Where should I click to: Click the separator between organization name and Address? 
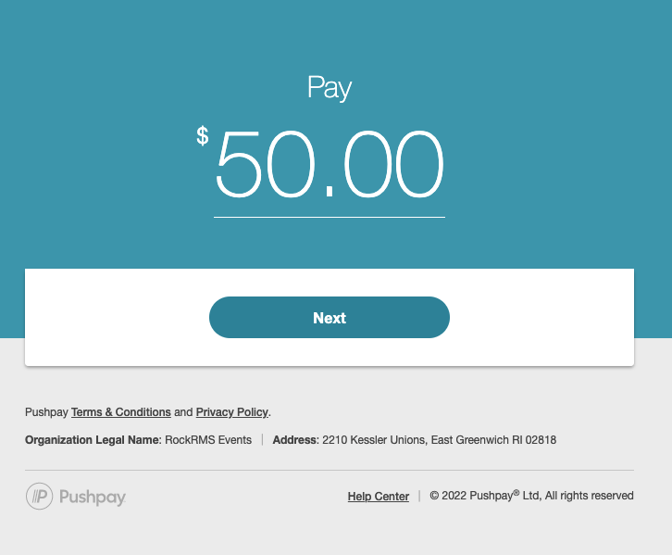[262, 440]
